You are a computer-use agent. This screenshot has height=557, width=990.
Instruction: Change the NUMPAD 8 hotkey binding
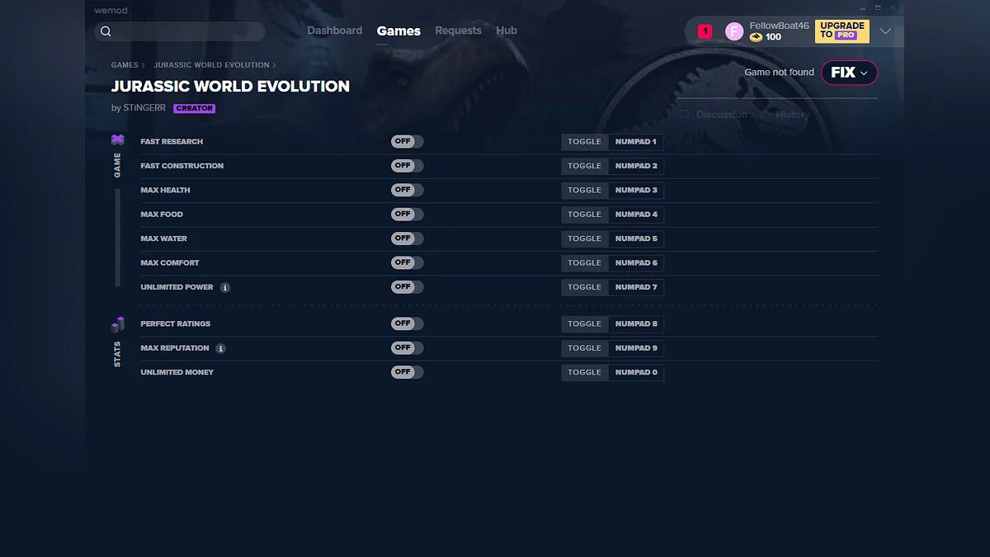(x=636, y=323)
